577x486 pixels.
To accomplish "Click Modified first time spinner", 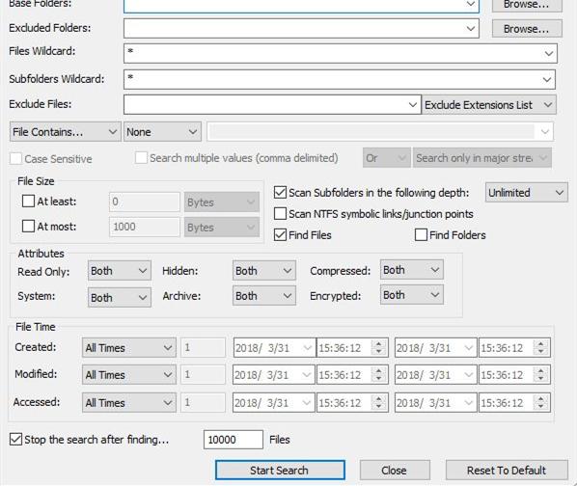I will pos(378,375).
